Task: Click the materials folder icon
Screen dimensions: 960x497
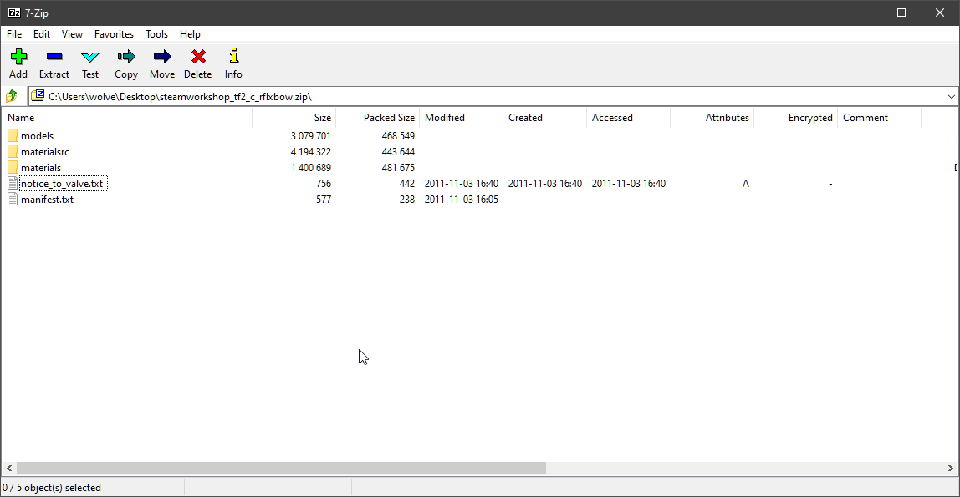Action: (13, 168)
